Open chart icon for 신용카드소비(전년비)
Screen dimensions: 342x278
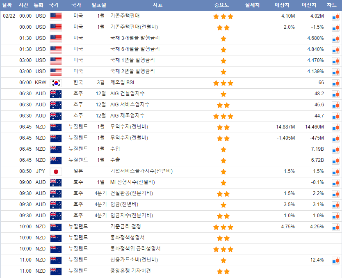pos(335,260)
